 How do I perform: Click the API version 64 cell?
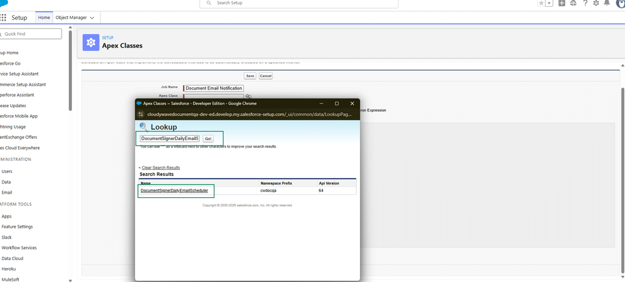point(321,191)
